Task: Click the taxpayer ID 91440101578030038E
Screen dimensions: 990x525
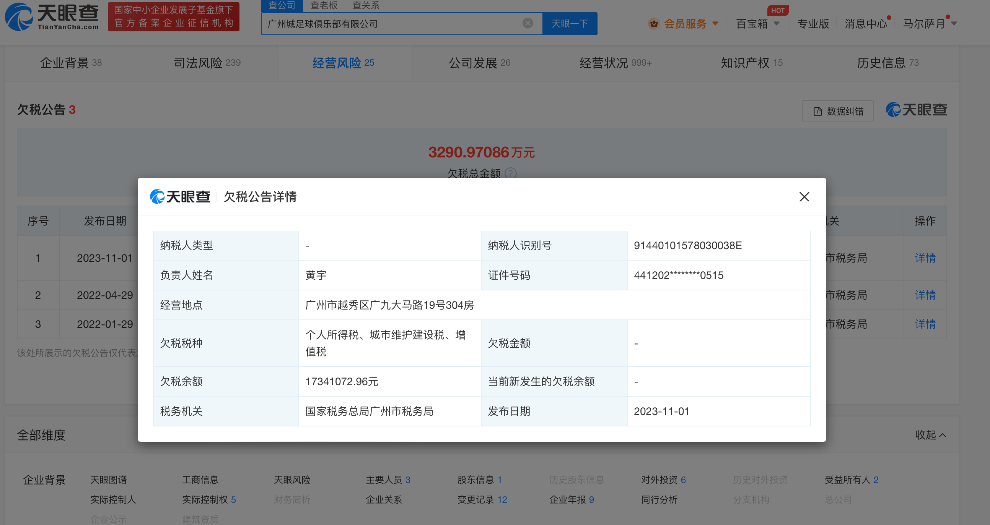Action: click(x=687, y=246)
